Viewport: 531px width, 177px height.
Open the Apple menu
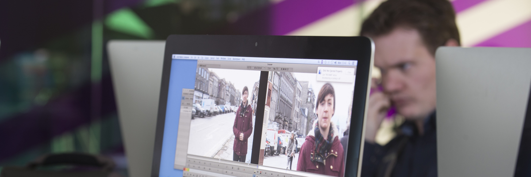[x=175, y=57]
